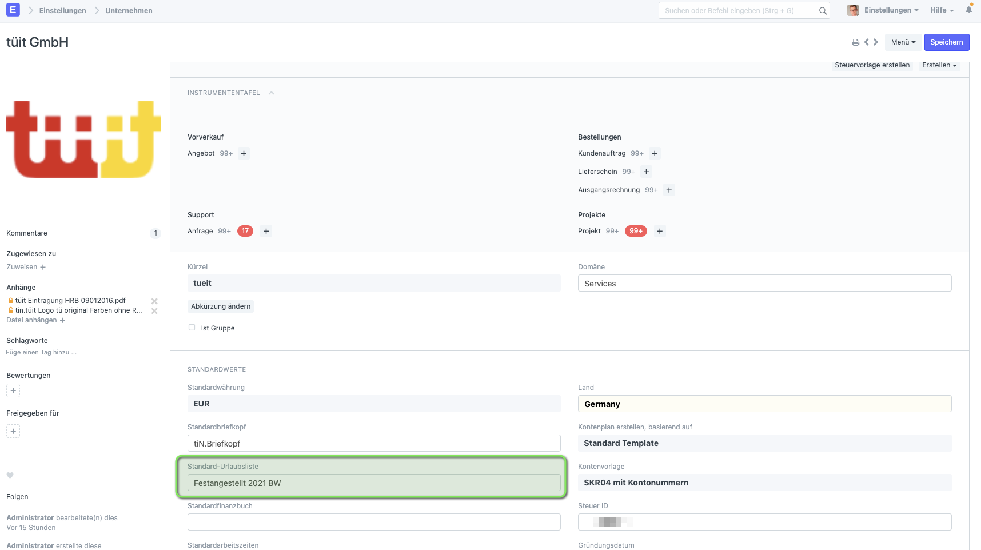Screen dimensions: 981x550
Task: Add a rating with Bewertungen plus
Action: coord(13,390)
